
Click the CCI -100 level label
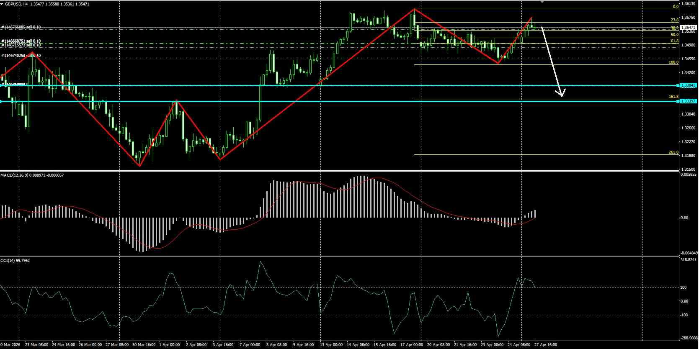tap(684, 315)
